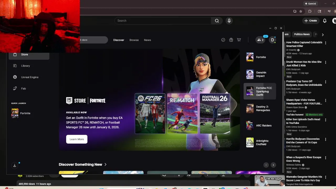Open YouTube notifications bell
Screen dimensions: 336x189
coord(325,21)
